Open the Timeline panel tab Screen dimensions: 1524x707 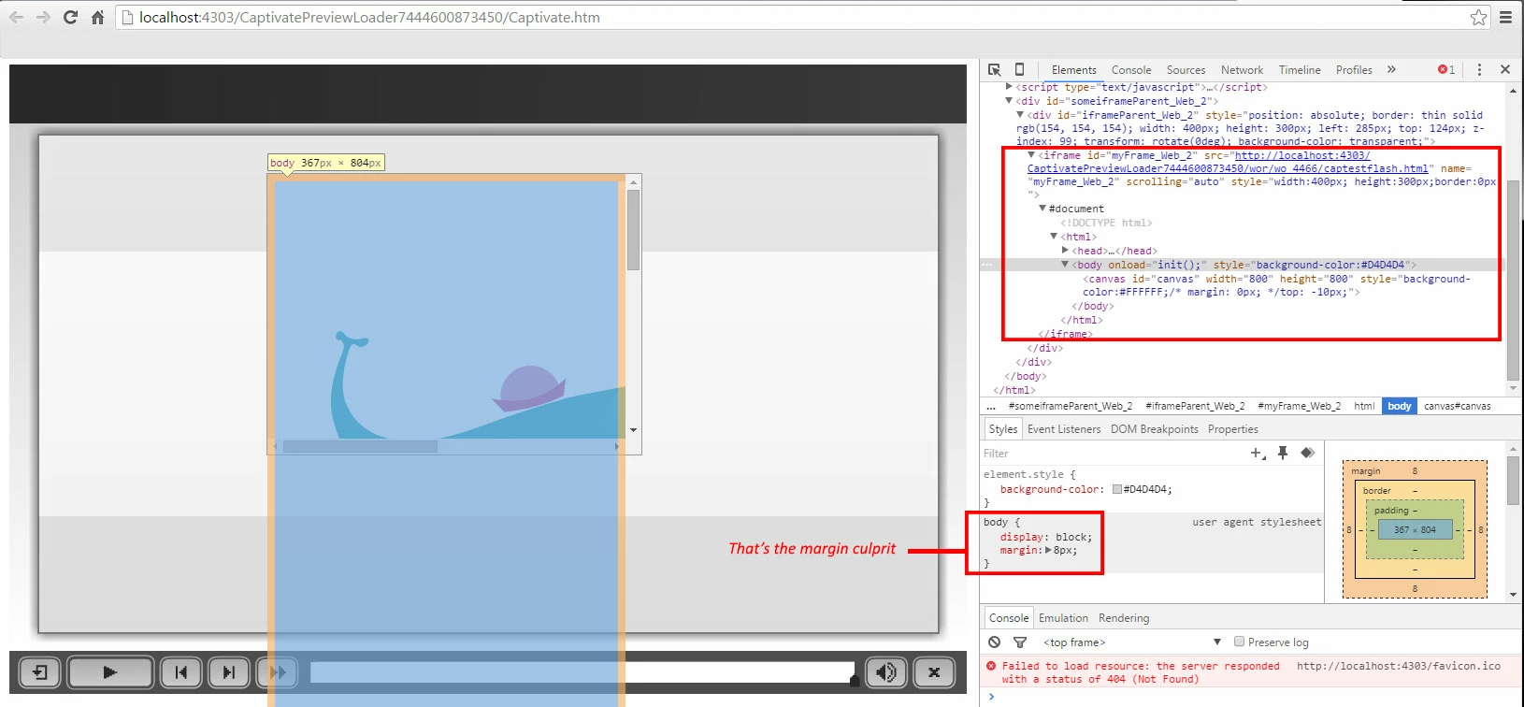1300,70
